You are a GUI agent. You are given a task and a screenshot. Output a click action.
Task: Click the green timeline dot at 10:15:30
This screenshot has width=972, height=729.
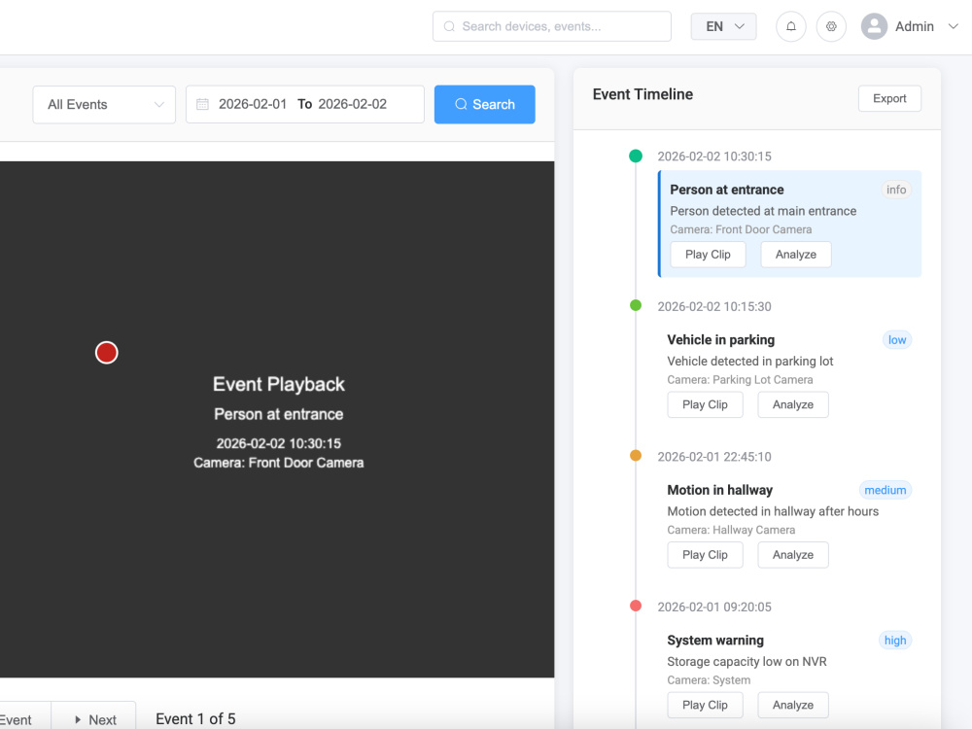tap(636, 305)
